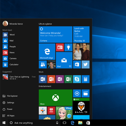The width and height of the screenshot is (126, 126).
Task: Open the calendar tile showing Thursday 30
Action: click(x=81, y=35)
